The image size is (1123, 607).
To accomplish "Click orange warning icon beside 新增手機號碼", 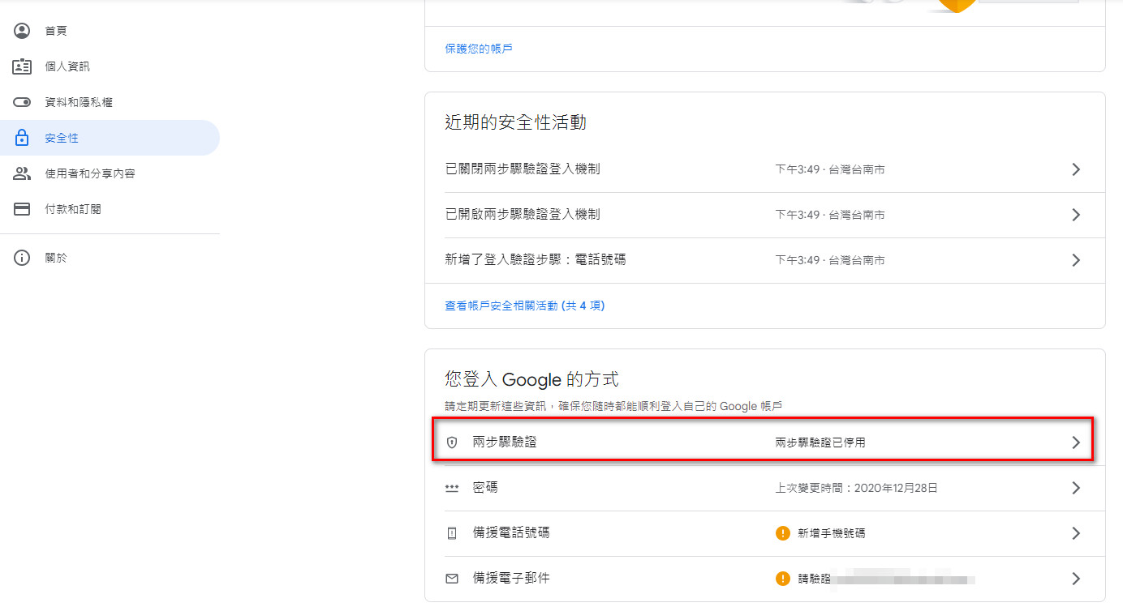I will point(782,533).
